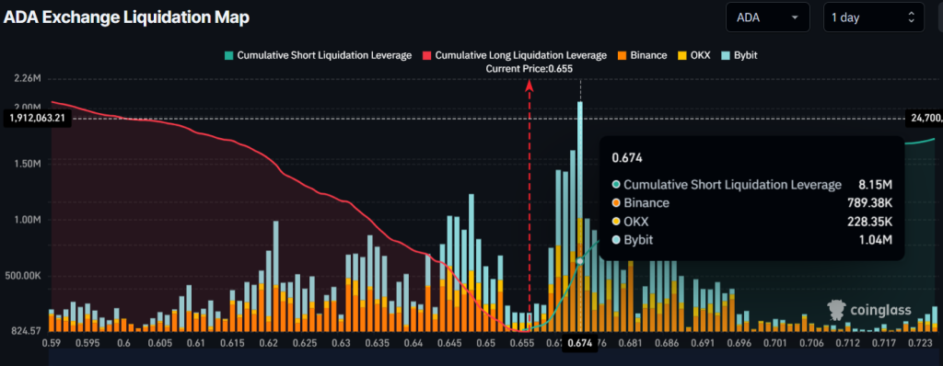Toggle Cumulative Long Liquidation Leverage legend
The image size is (943, 366).
point(514,55)
